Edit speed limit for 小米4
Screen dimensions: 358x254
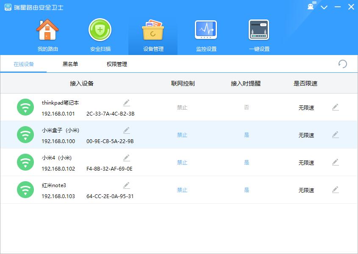(x=336, y=162)
